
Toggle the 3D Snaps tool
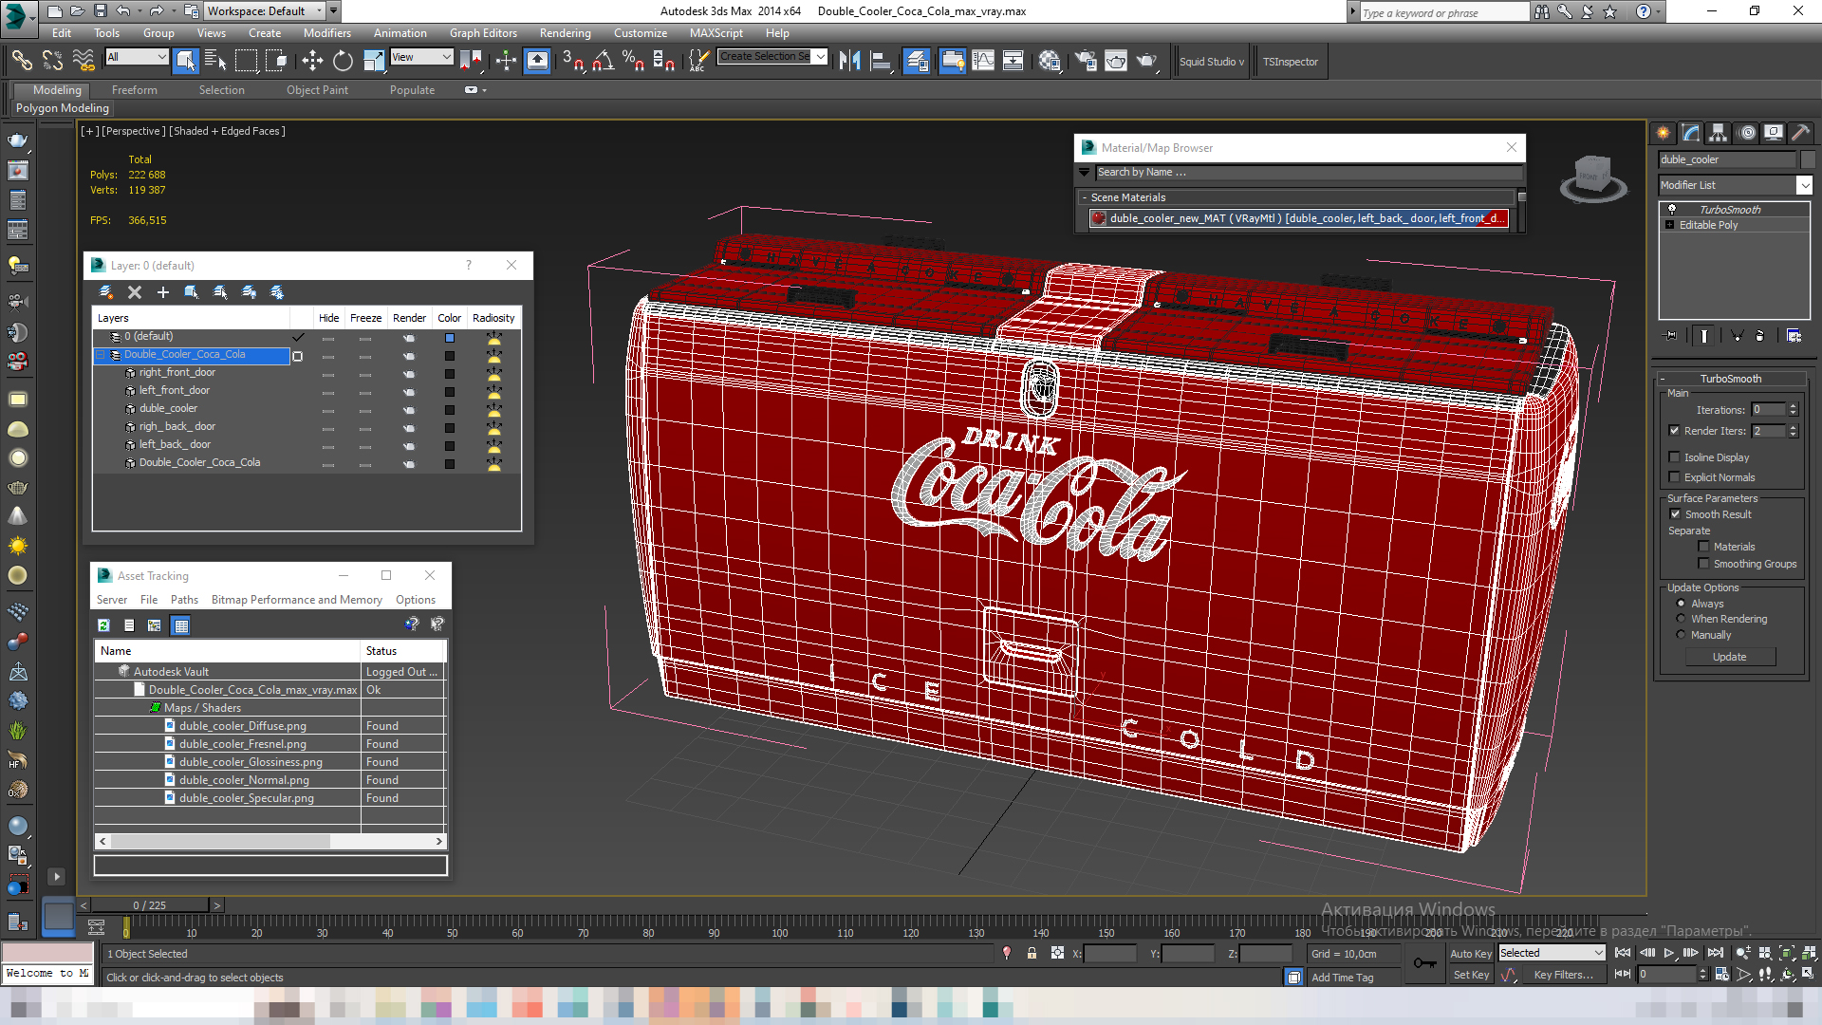pyautogui.click(x=572, y=61)
